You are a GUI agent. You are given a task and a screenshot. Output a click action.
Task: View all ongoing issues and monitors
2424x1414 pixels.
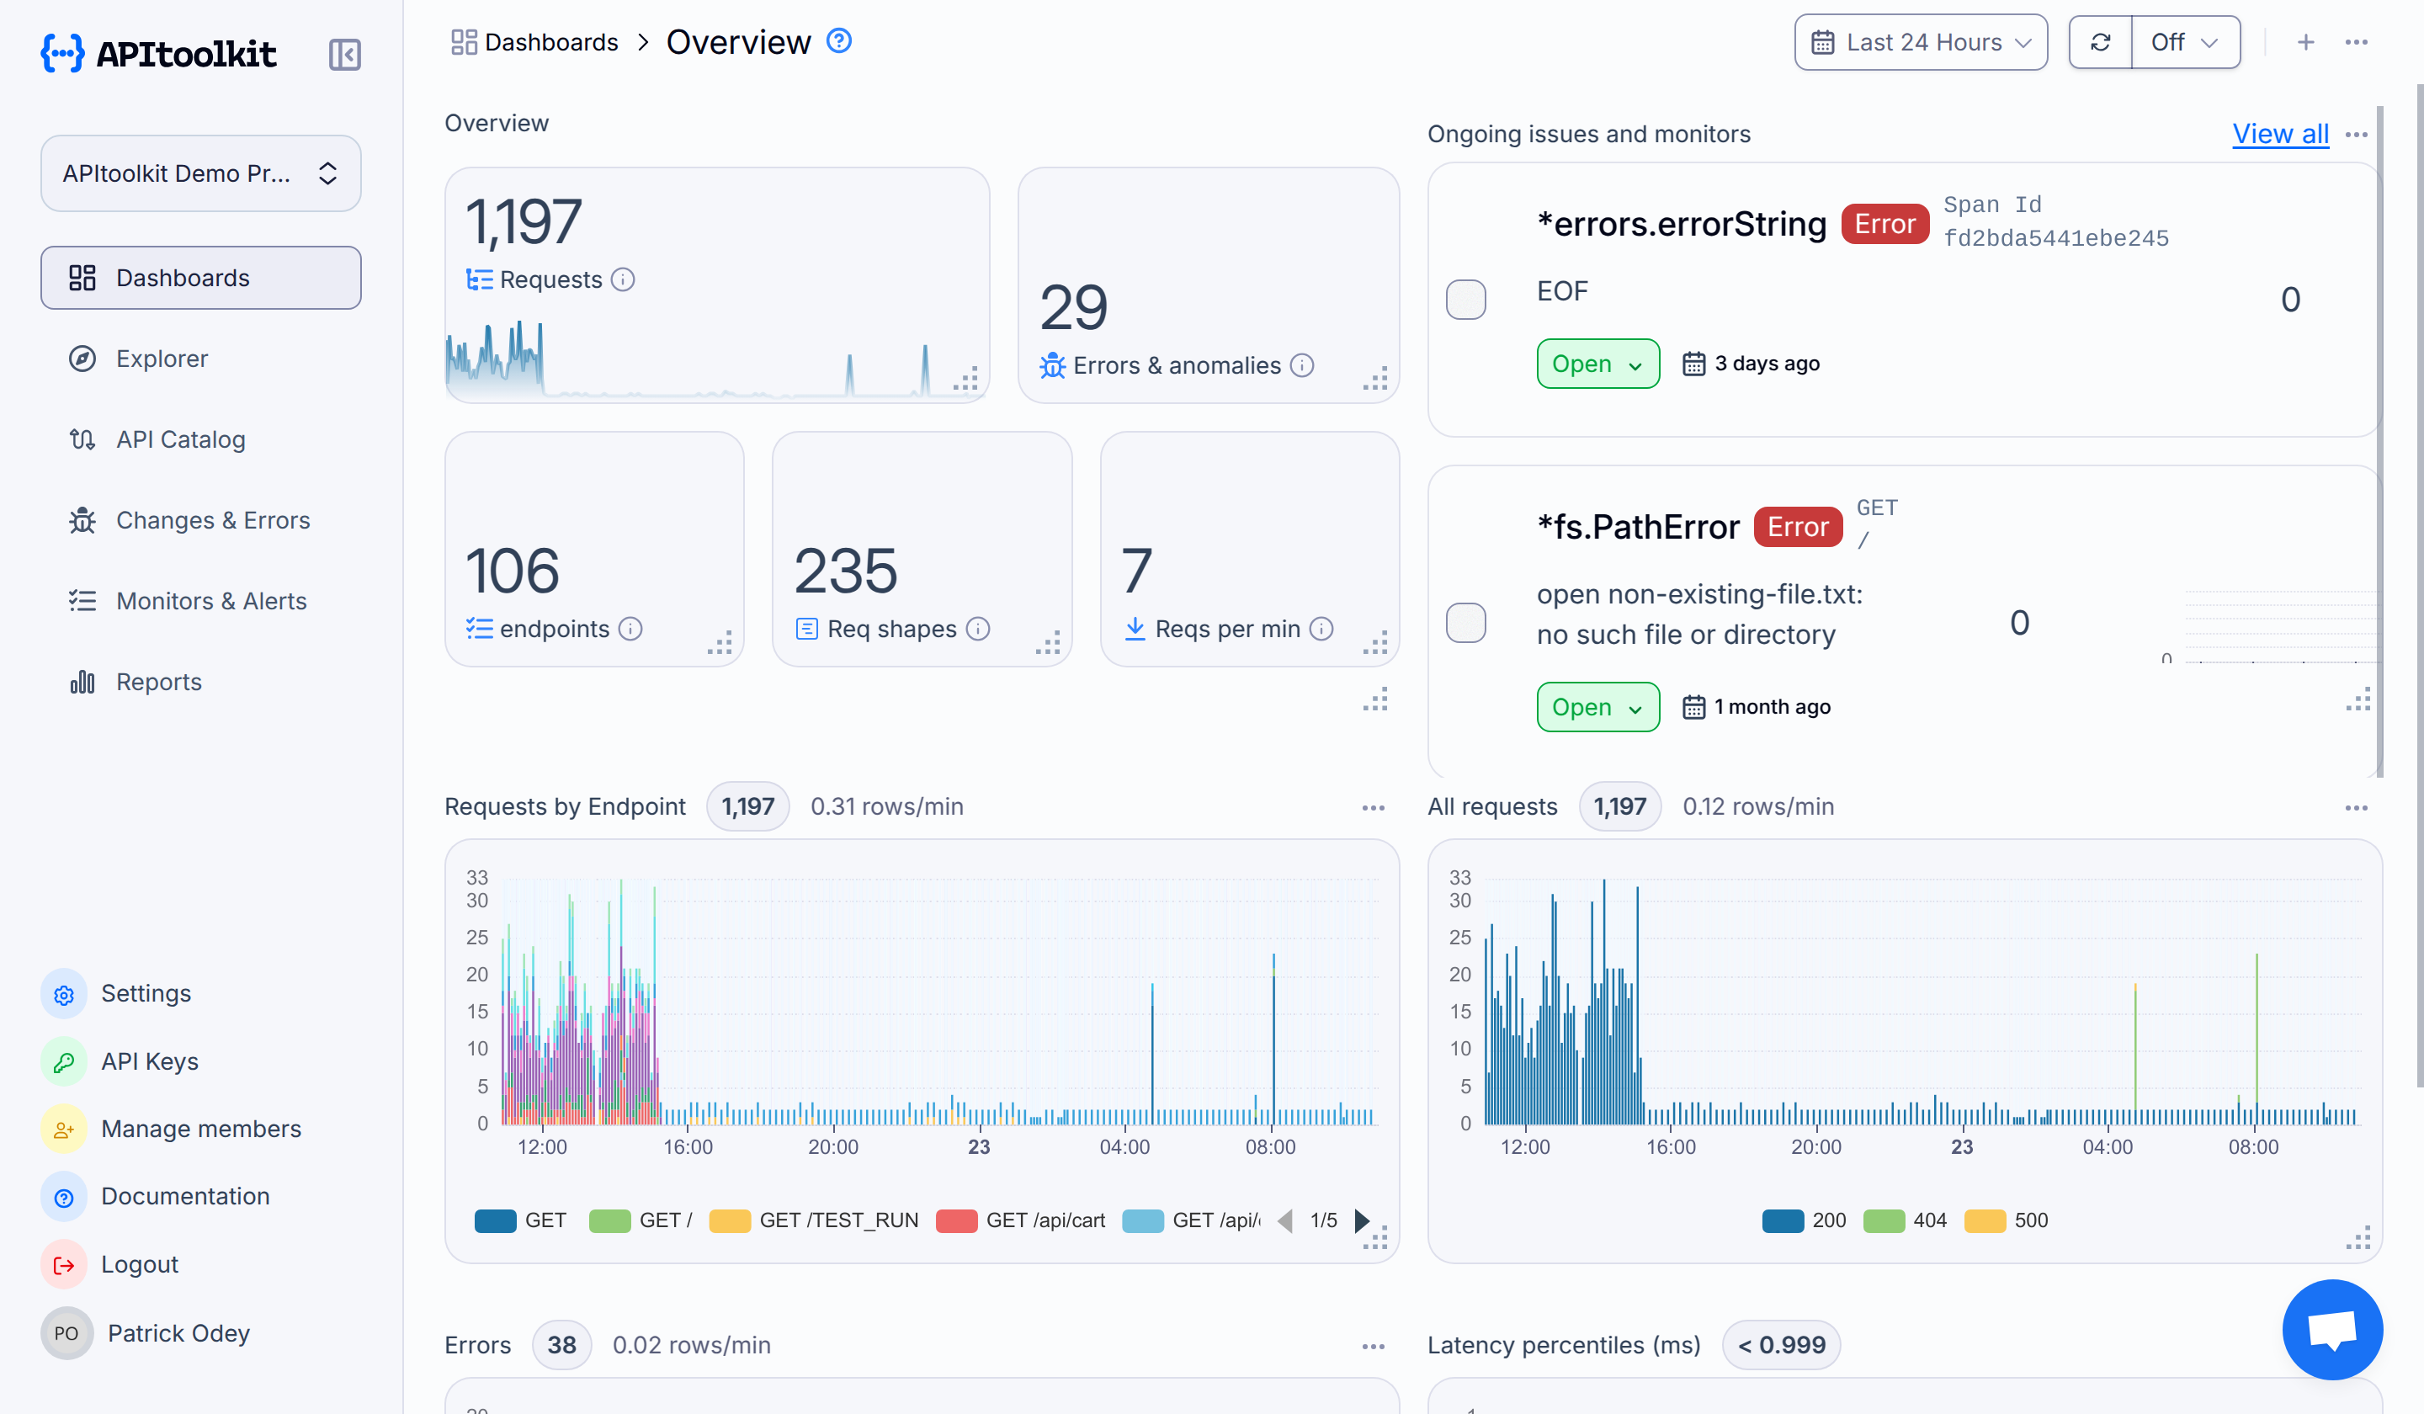click(2280, 134)
